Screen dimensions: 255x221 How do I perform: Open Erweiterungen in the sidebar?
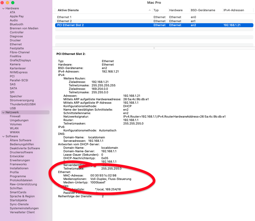pyautogui.click(x=20, y=160)
